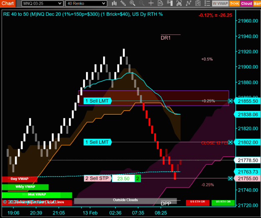Toggle the W VWAP button

[220, 3]
